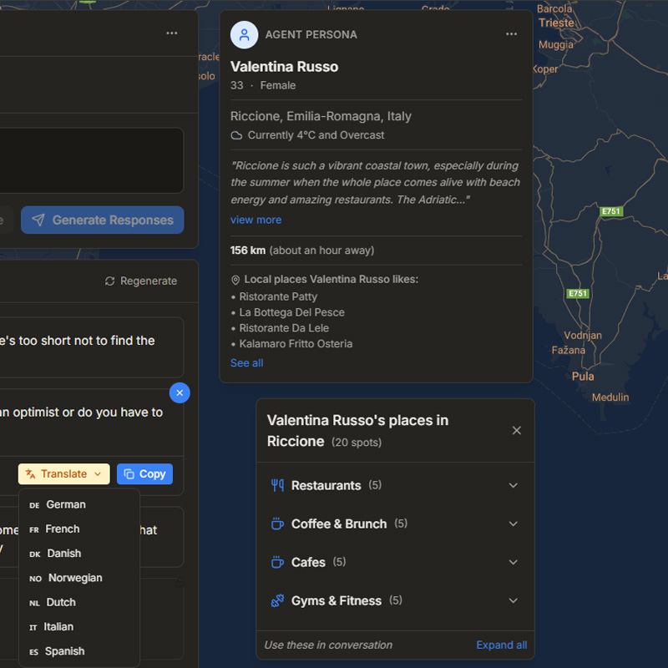Open the Translate dropdown
Screen dimensions: 668x668
(64, 473)
